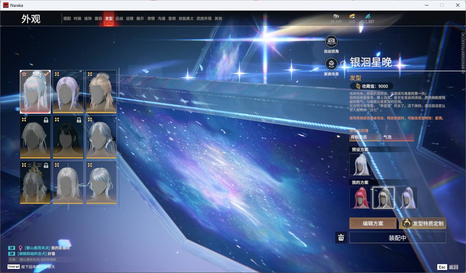Click the silver coin currency icon showing 10,103
The width and height of the screenshot is (466, 273).
pyautogui.click(x=336, y=16)
